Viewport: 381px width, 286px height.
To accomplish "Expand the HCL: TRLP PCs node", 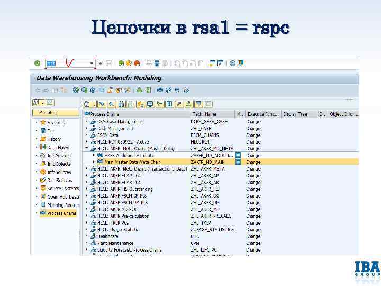I will [x=86, y=222].
